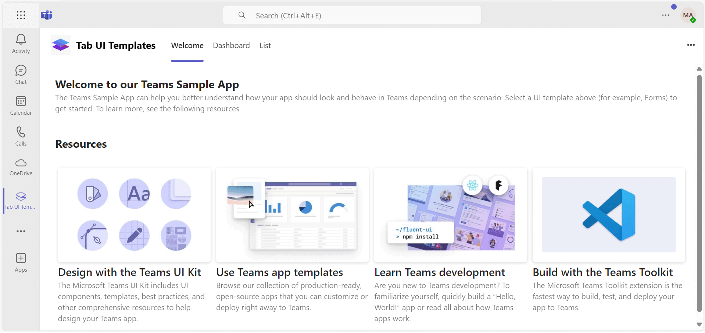Open the Chat panel
This screenshot has width=705, height=333.
pyautogui.click(x=21, y=74)
